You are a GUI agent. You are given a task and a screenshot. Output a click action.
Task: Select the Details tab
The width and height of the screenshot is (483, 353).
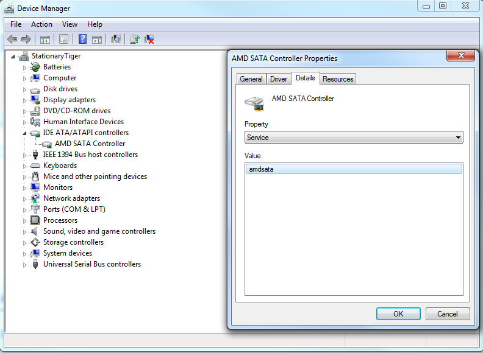click(x=306, y=78)
